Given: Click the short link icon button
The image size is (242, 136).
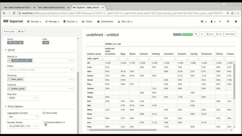Looking at the screenshot, I should pos(196,34).
